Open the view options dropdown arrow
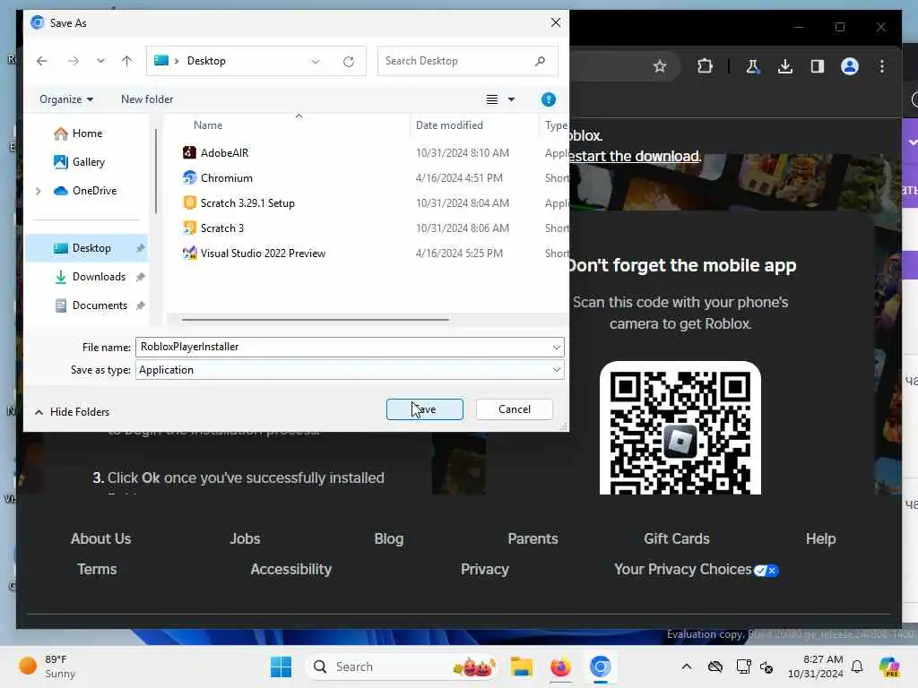Viewport: 918px width, 688px height. point(511,99)
